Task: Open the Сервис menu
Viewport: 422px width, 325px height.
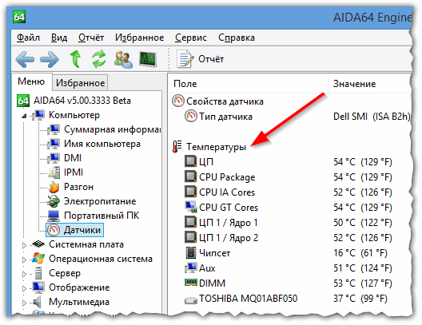Action: 191,38
